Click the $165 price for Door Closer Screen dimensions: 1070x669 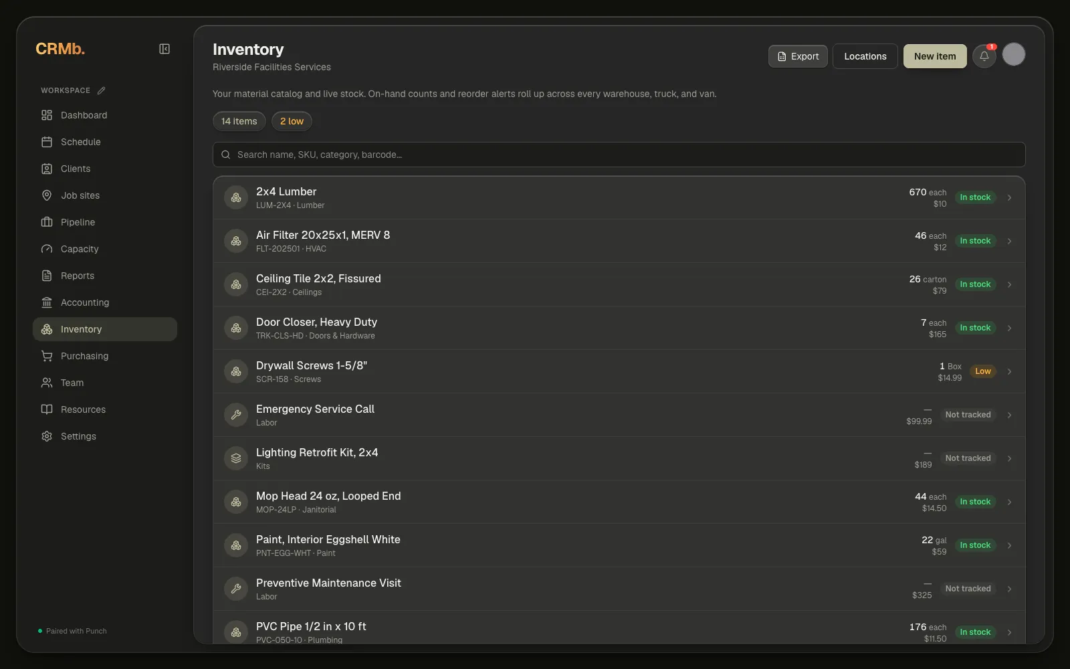(938, 334)
